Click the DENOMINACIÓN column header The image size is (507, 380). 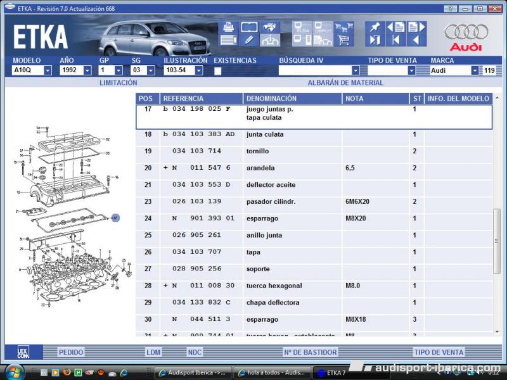click(292, 99)
